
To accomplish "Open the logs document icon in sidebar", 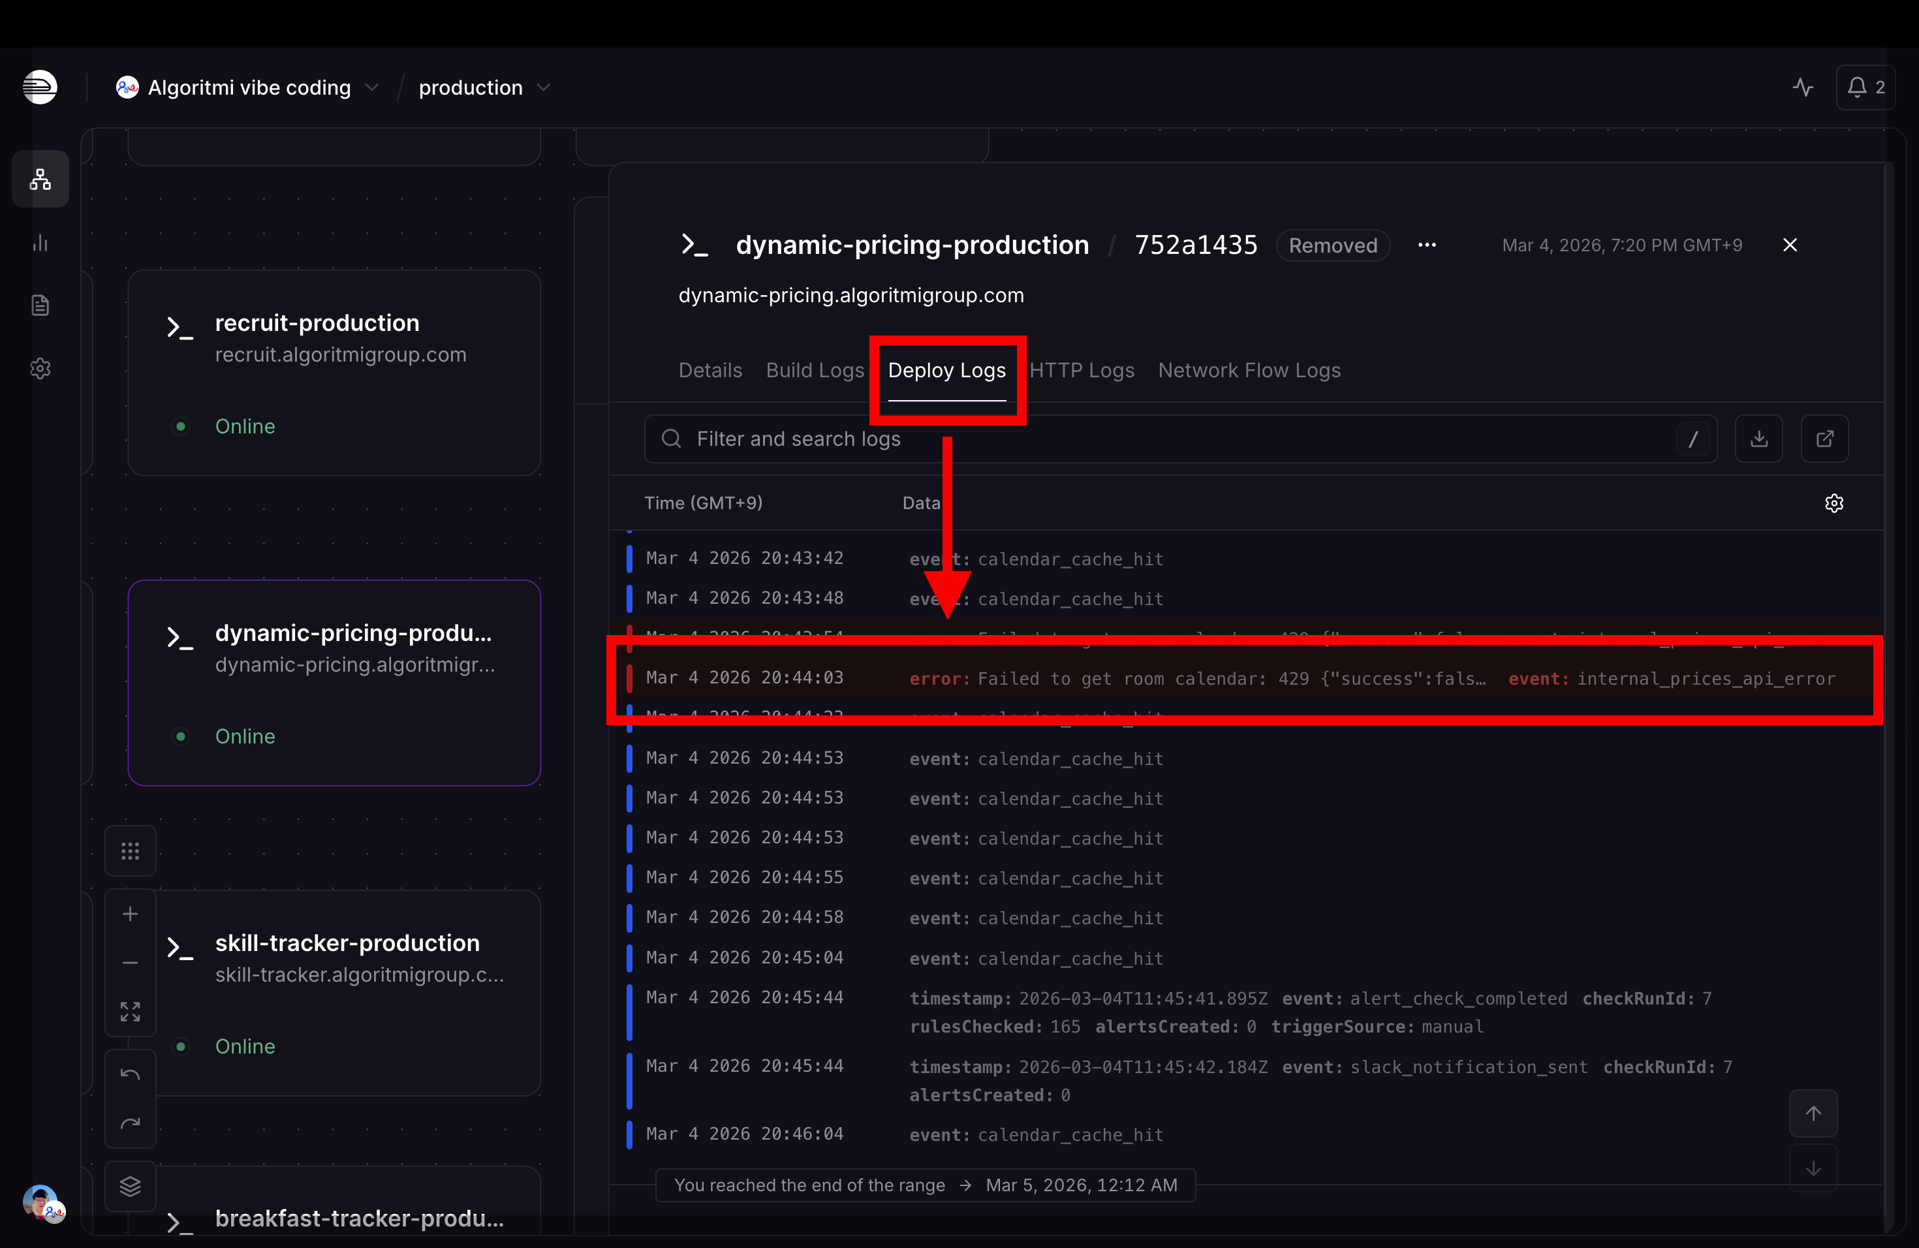I will pos(40,304).
